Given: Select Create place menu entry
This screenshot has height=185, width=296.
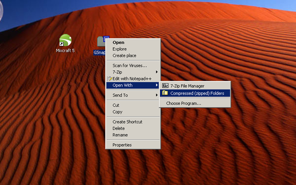Looking at the screenshot, I should tap(133, 55).
